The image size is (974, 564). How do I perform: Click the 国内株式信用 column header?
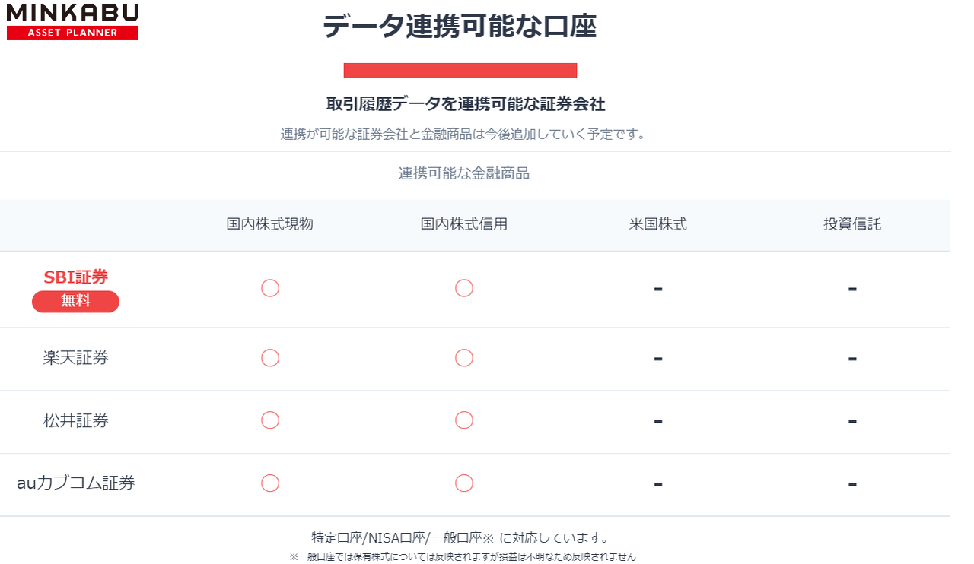click(x=464, y=224)
